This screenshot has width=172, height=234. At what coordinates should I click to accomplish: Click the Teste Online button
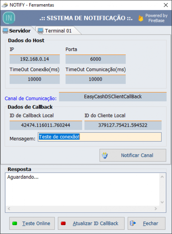[32, 223]
